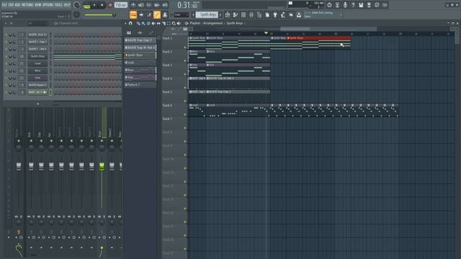Open the Piano roll view icon
This screenshot has width=461, height=259.
pos(236,14)
